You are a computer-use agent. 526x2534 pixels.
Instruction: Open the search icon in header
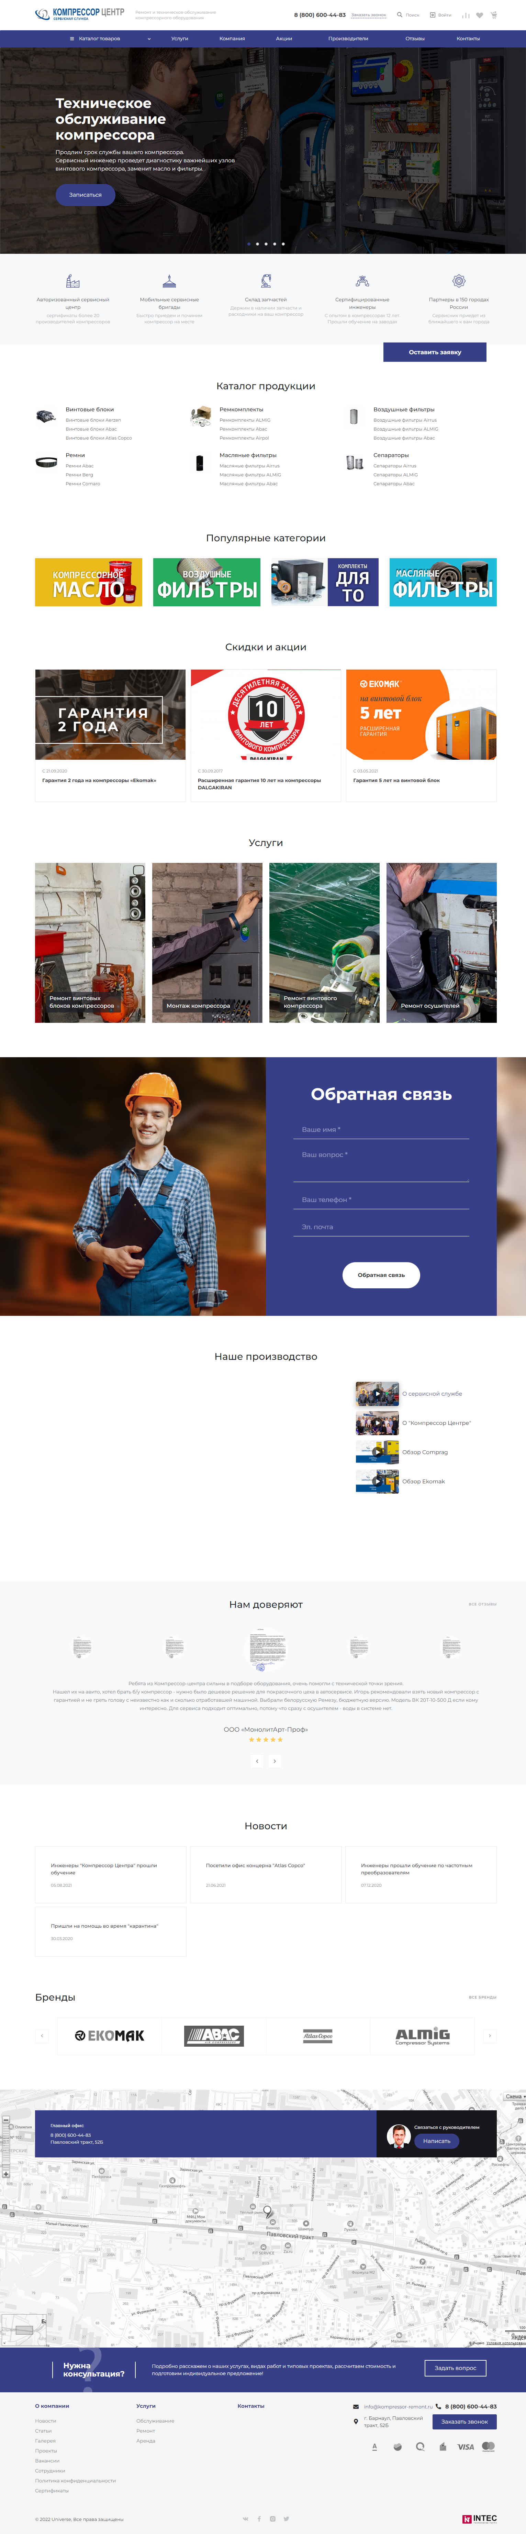point(399,15)
